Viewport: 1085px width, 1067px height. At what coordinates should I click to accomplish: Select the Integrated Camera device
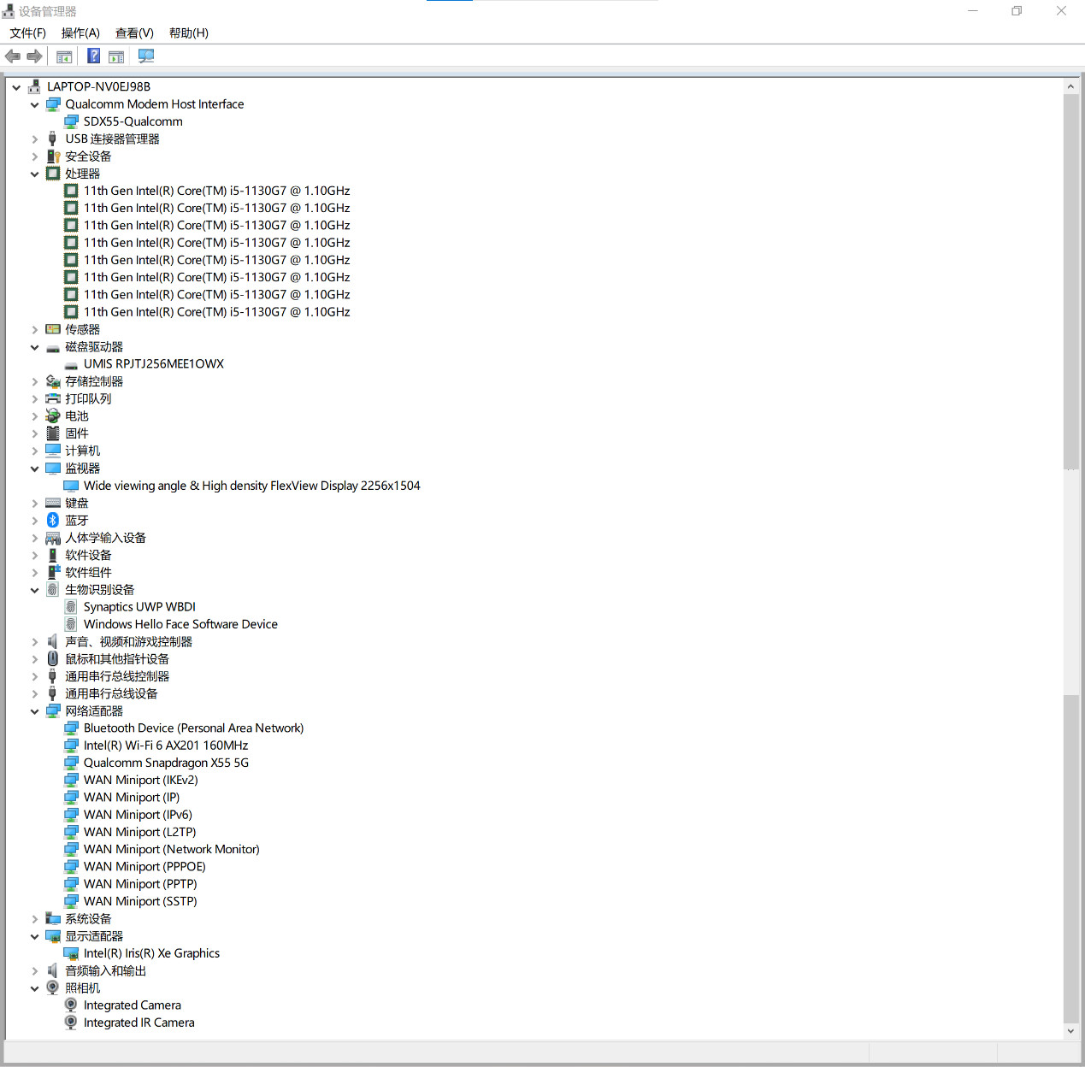(133, 1005)
